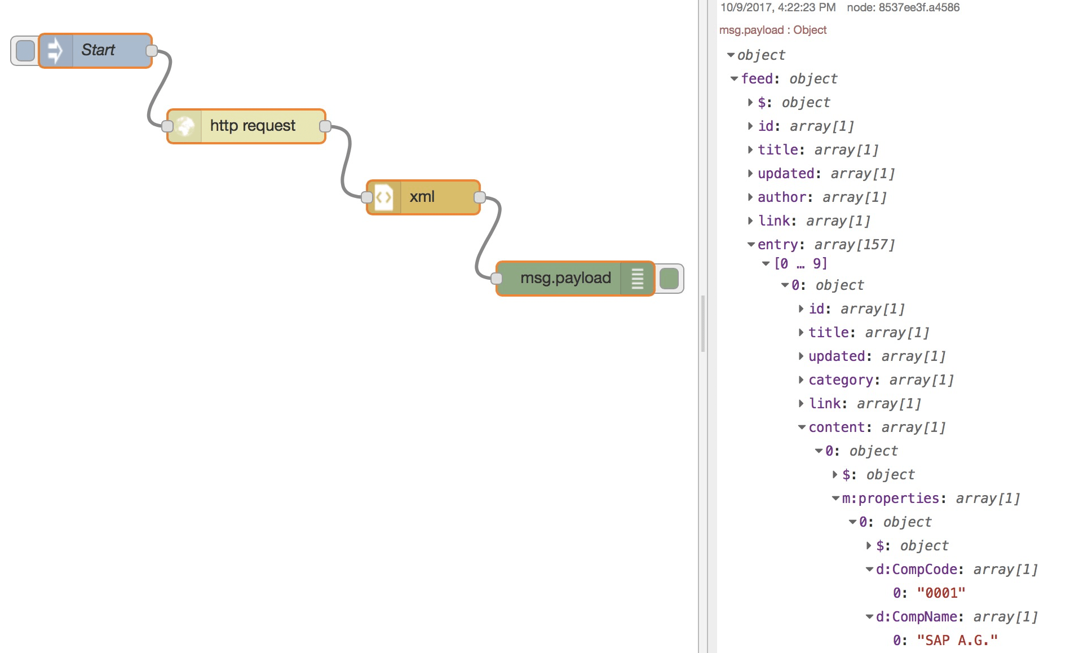Collapse the m:properties array
1079x653 pixels.
tap(834, 498)
